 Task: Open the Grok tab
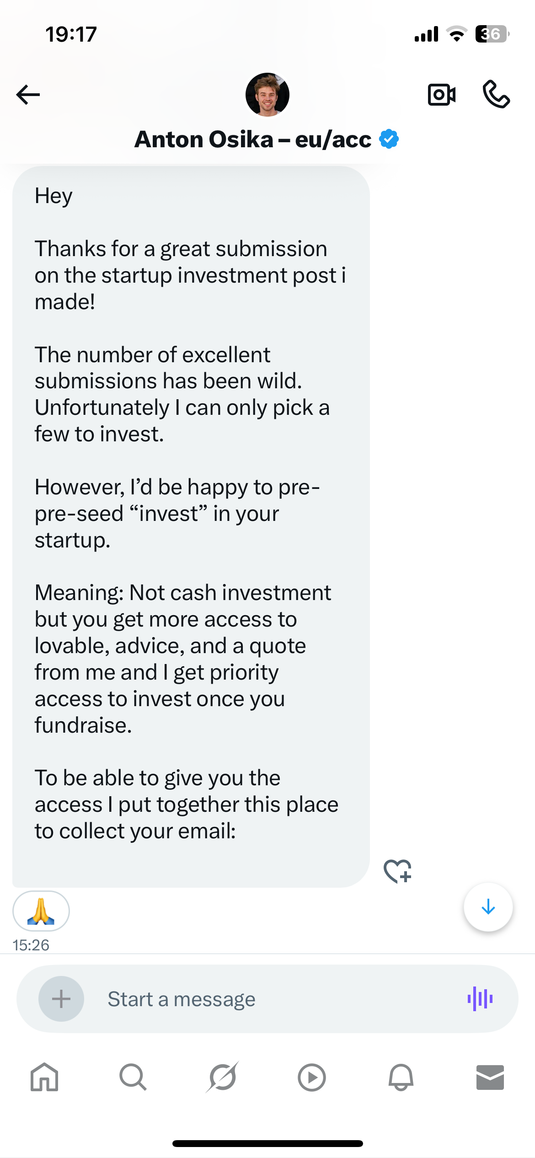point(222,1078)
